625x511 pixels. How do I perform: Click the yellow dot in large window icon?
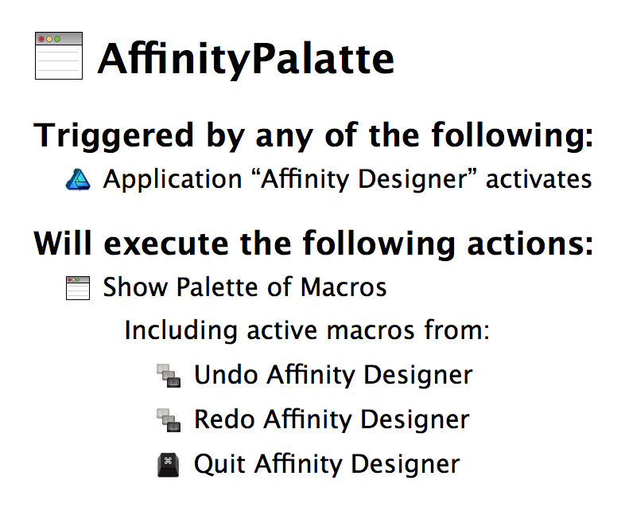[49, 39]
